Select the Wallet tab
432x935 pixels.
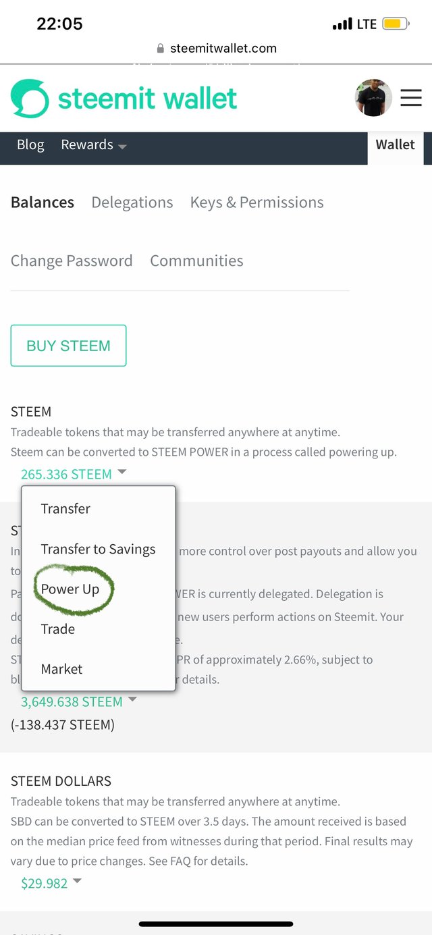(x=395, y=145)
